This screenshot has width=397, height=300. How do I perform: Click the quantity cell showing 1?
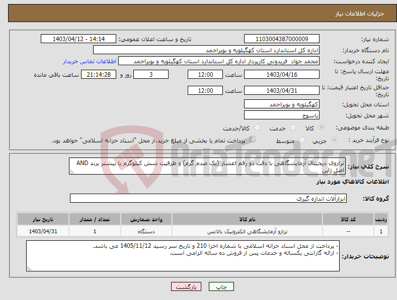click(x=95, y=231)
